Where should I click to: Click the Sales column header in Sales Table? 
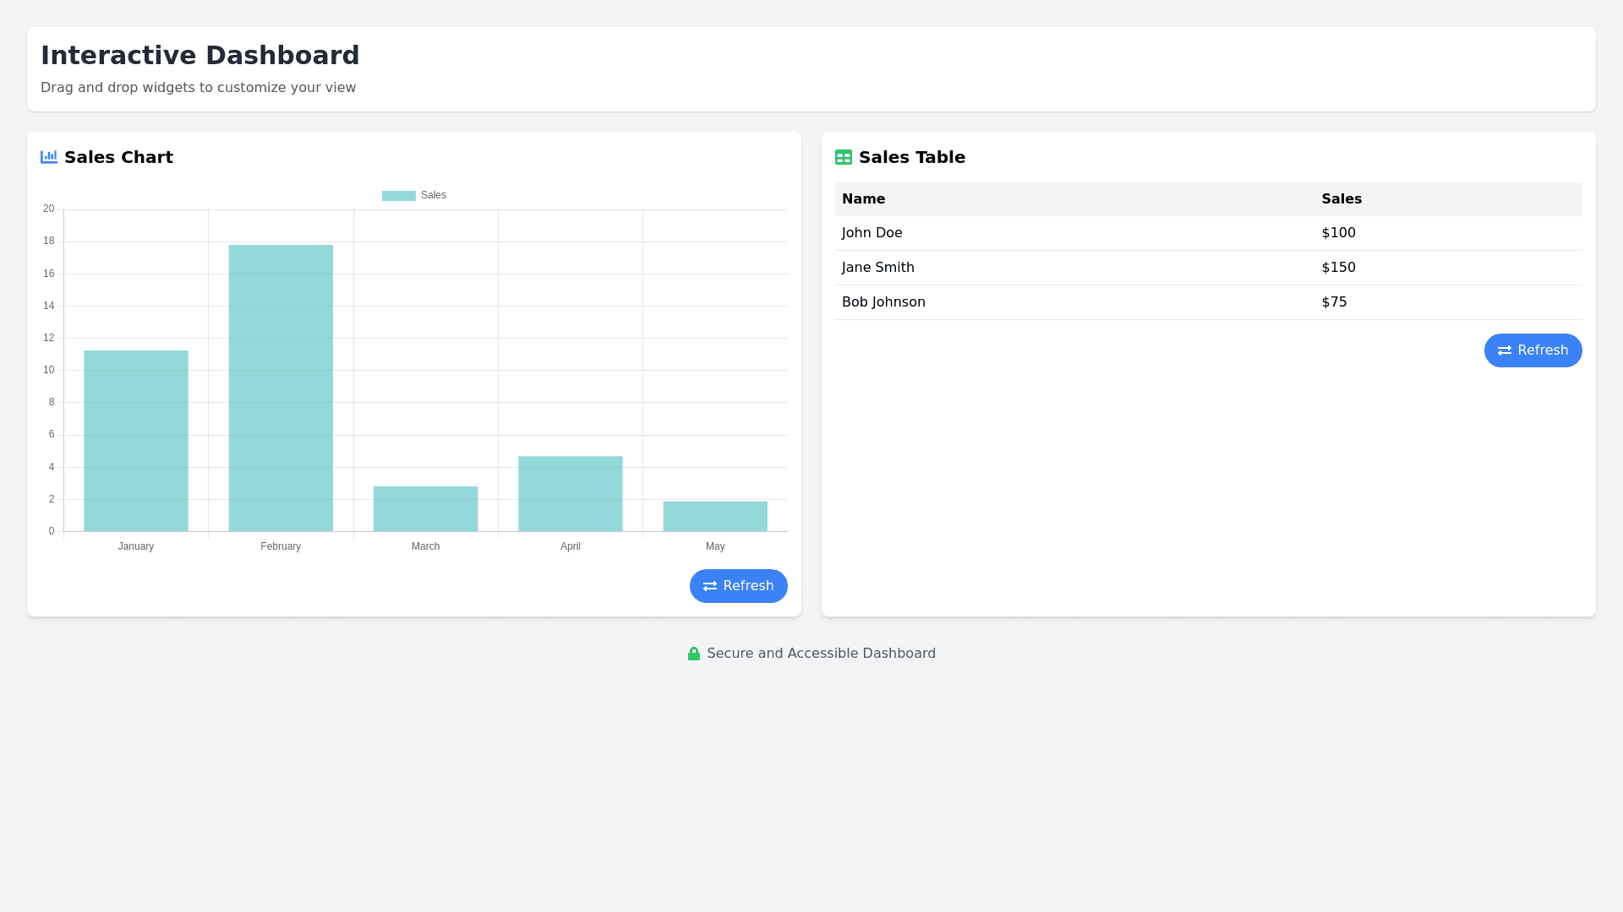point(1341,199)
